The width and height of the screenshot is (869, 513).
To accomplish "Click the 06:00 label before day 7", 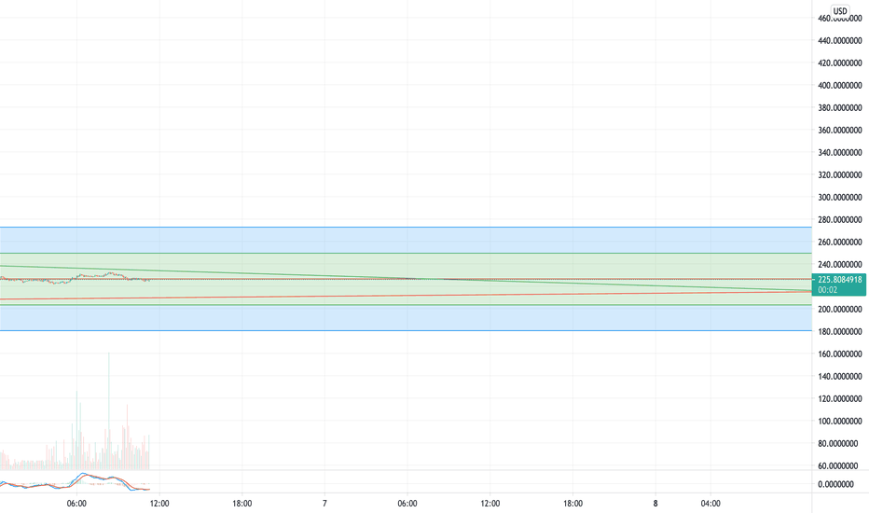I will tap(76, 504).
